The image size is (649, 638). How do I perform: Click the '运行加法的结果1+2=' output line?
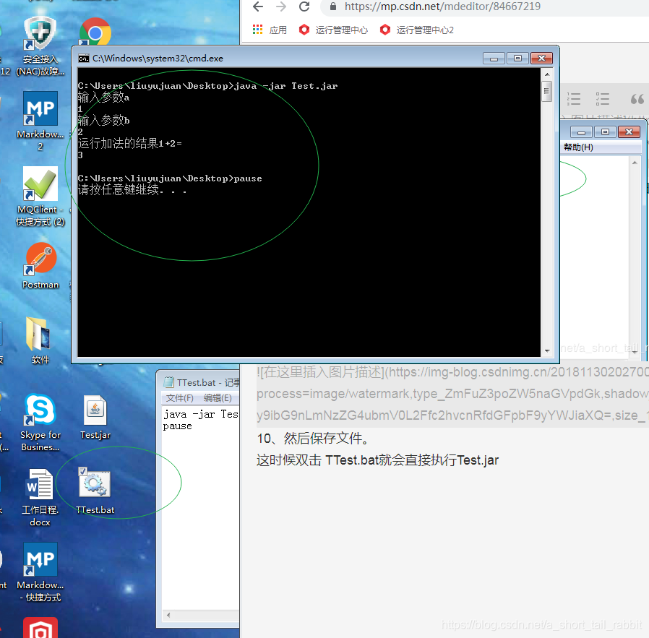point(129,144)
